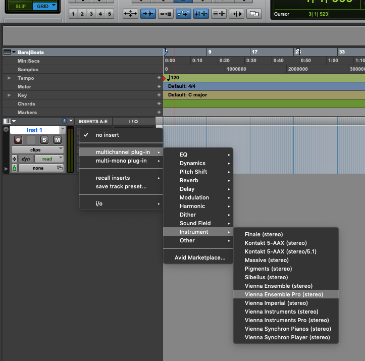Screen dimensions: 365x361
Task: Open the Dynamics plug-in category
Action: click(x=198, y=163)
